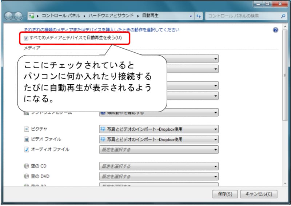Click the メディア section heading
Image resolution: width=291 pixels, height=206 pixels.
tap(32, 48)
